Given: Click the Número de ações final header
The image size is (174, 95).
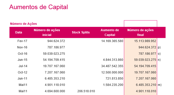Looking at the screenshot, I should pos(140,32).
